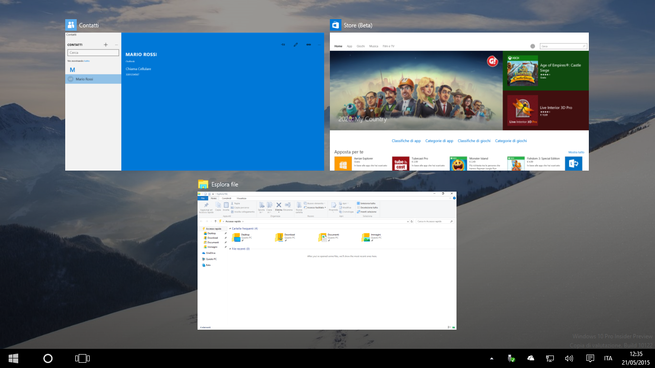
Task: Open volume speaker icon in tray
Action: 569,358
